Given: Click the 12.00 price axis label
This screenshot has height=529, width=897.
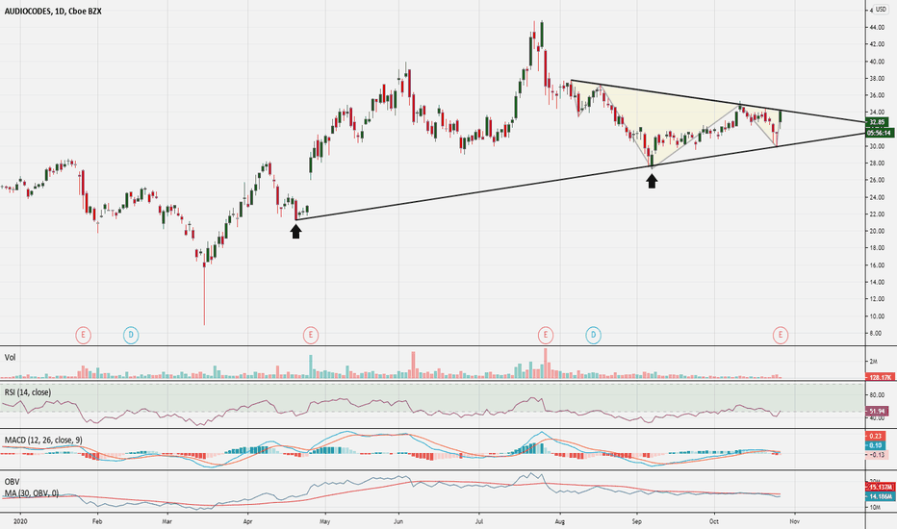Looking at the screenshot, I should [x=878, y=298].
